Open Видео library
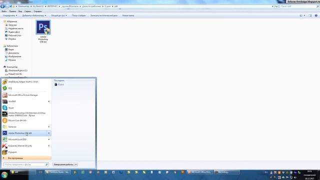Screen dimensions: 320x180 pyautogui.click(x=9, y=49)
